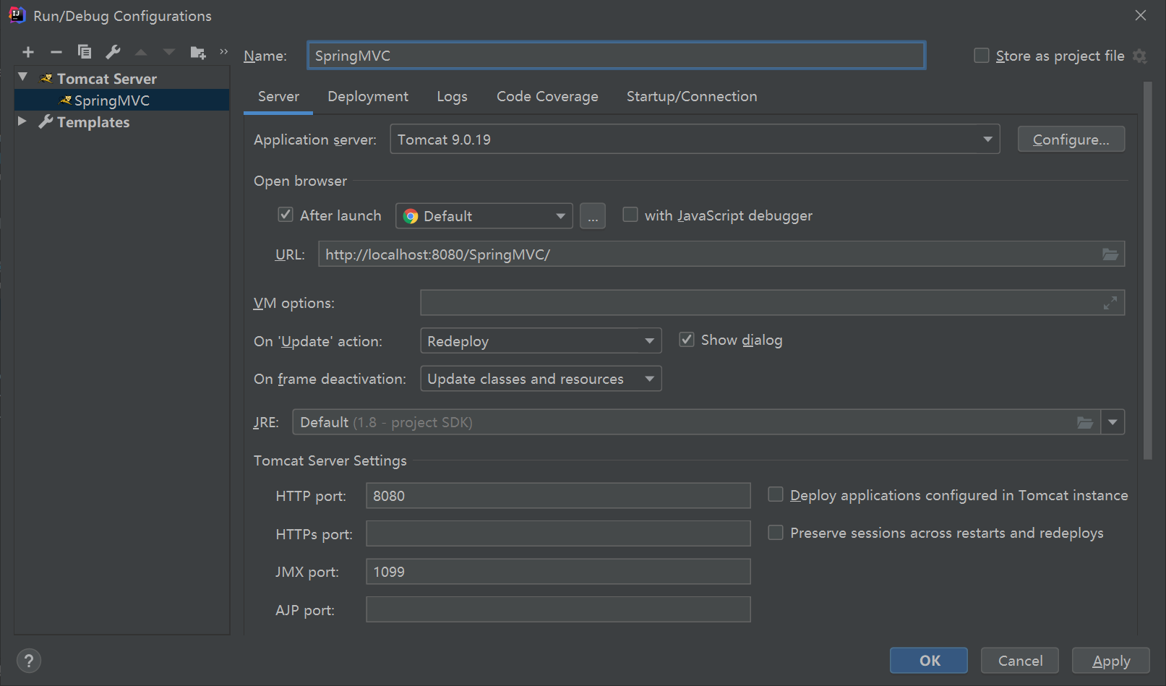
Task: Copy the selected configuration
Action: pyautogui.click(x=85, y=52)
